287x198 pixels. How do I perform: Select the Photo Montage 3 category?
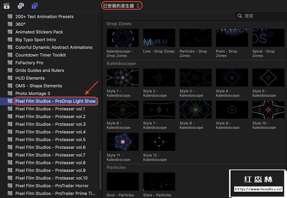click(x=33, y=93)
